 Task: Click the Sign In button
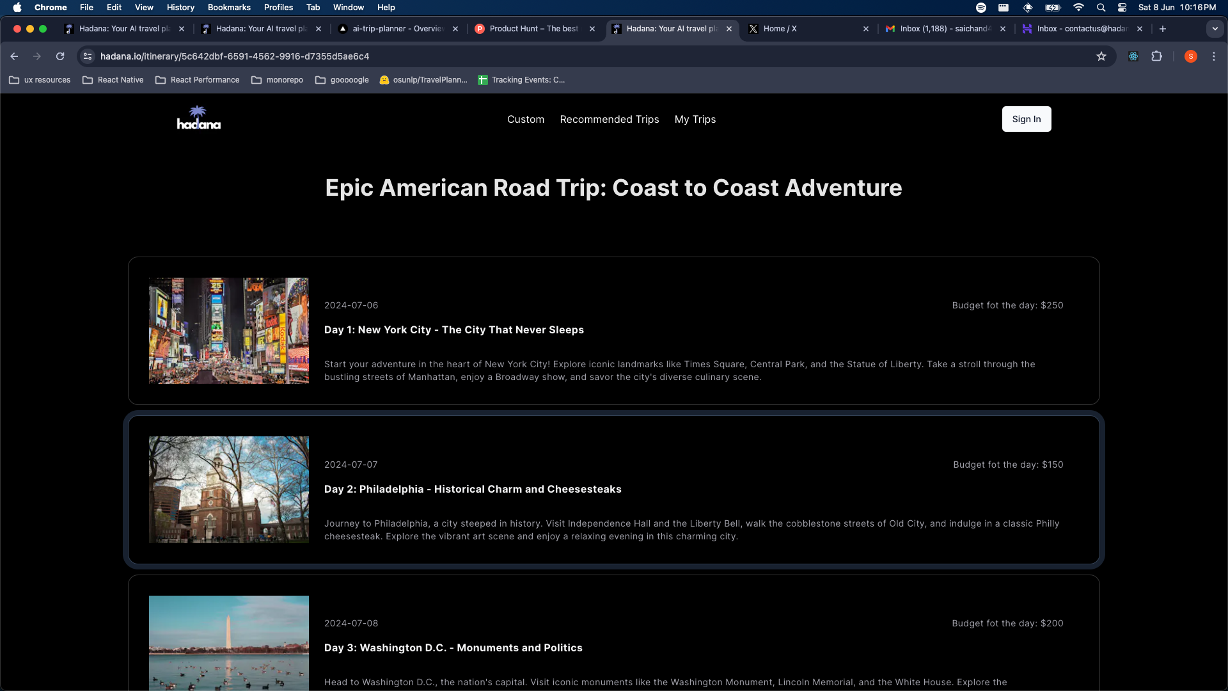point(1026,119)
